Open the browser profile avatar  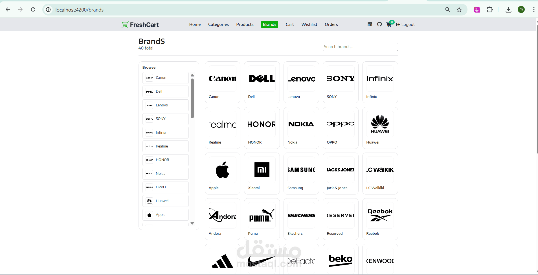[x=521, y=10]
